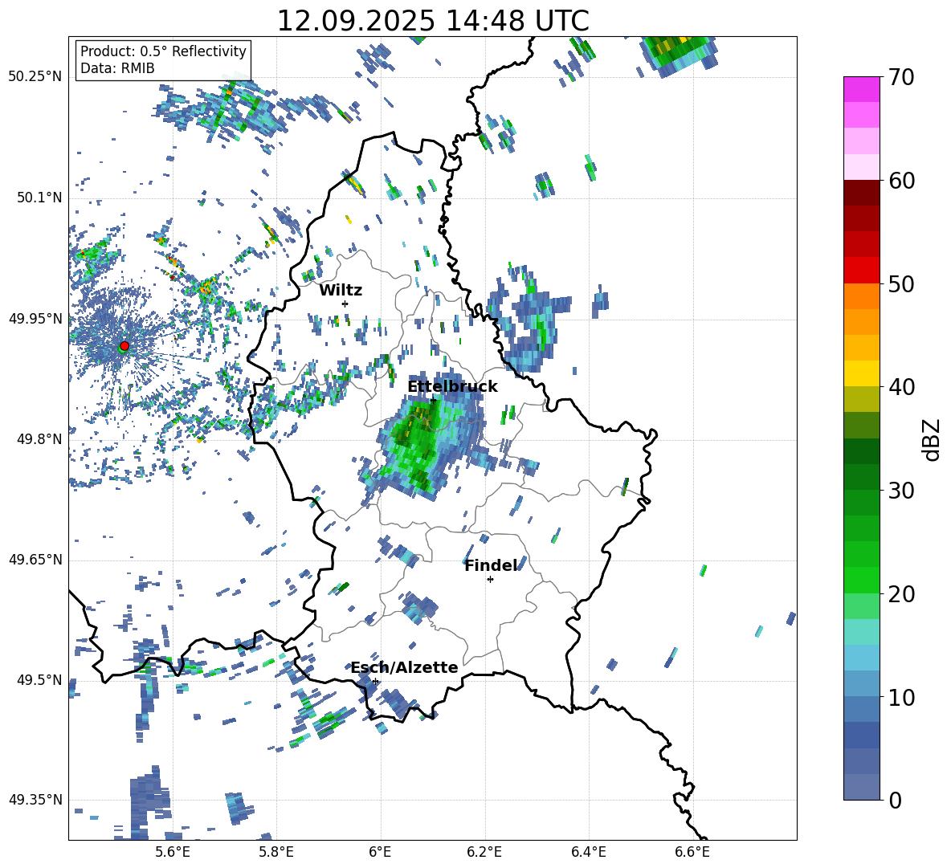Screen dimensions: 951x868
Task: Click the colorbar tick label 10
Action: (x=901, y=697)
